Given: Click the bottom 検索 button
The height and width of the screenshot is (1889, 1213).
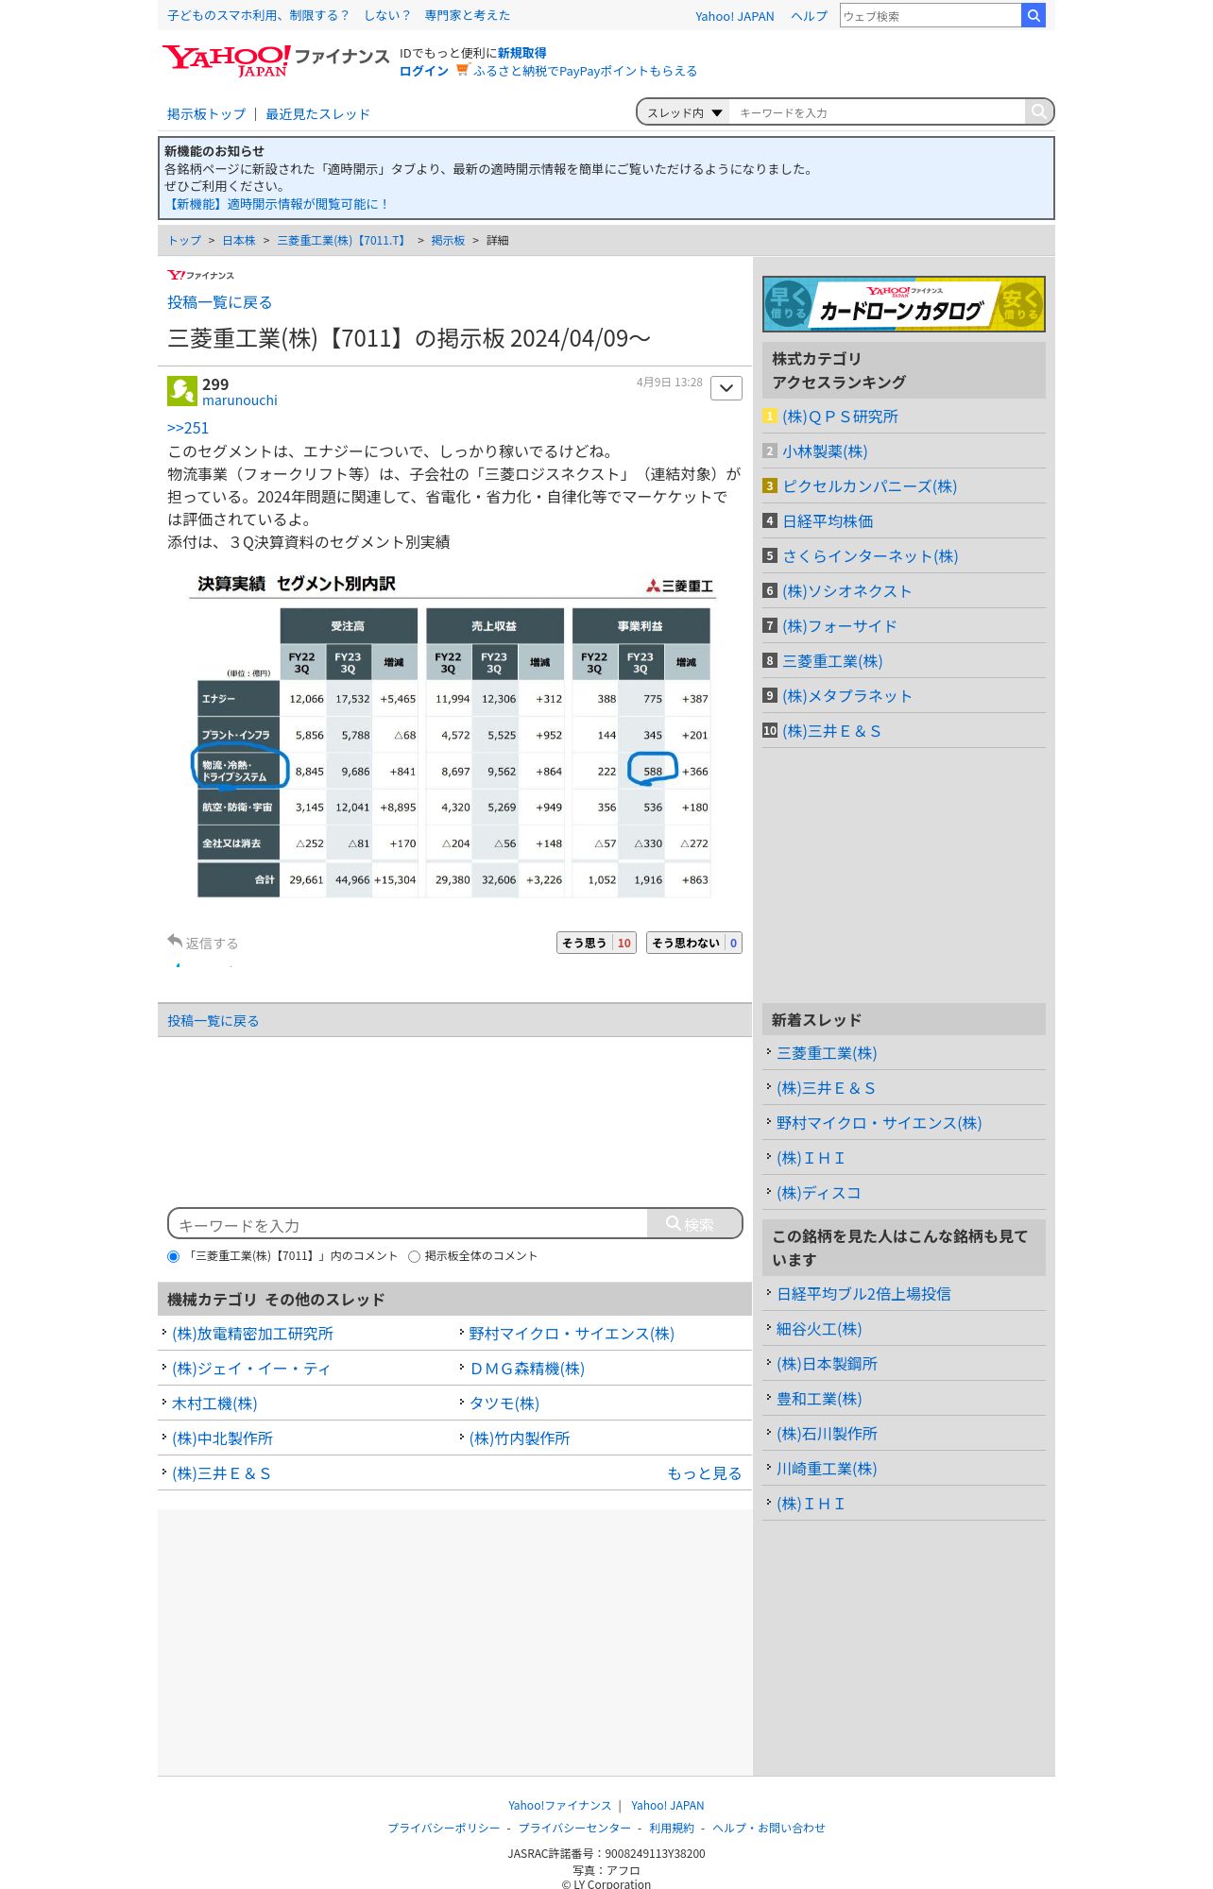Looking at the screenshot, I should [x=694, y=1223].
